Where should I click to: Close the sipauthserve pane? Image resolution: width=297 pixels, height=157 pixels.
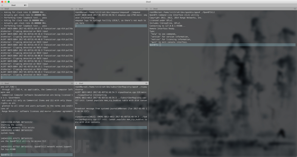(x=76, y=83)
